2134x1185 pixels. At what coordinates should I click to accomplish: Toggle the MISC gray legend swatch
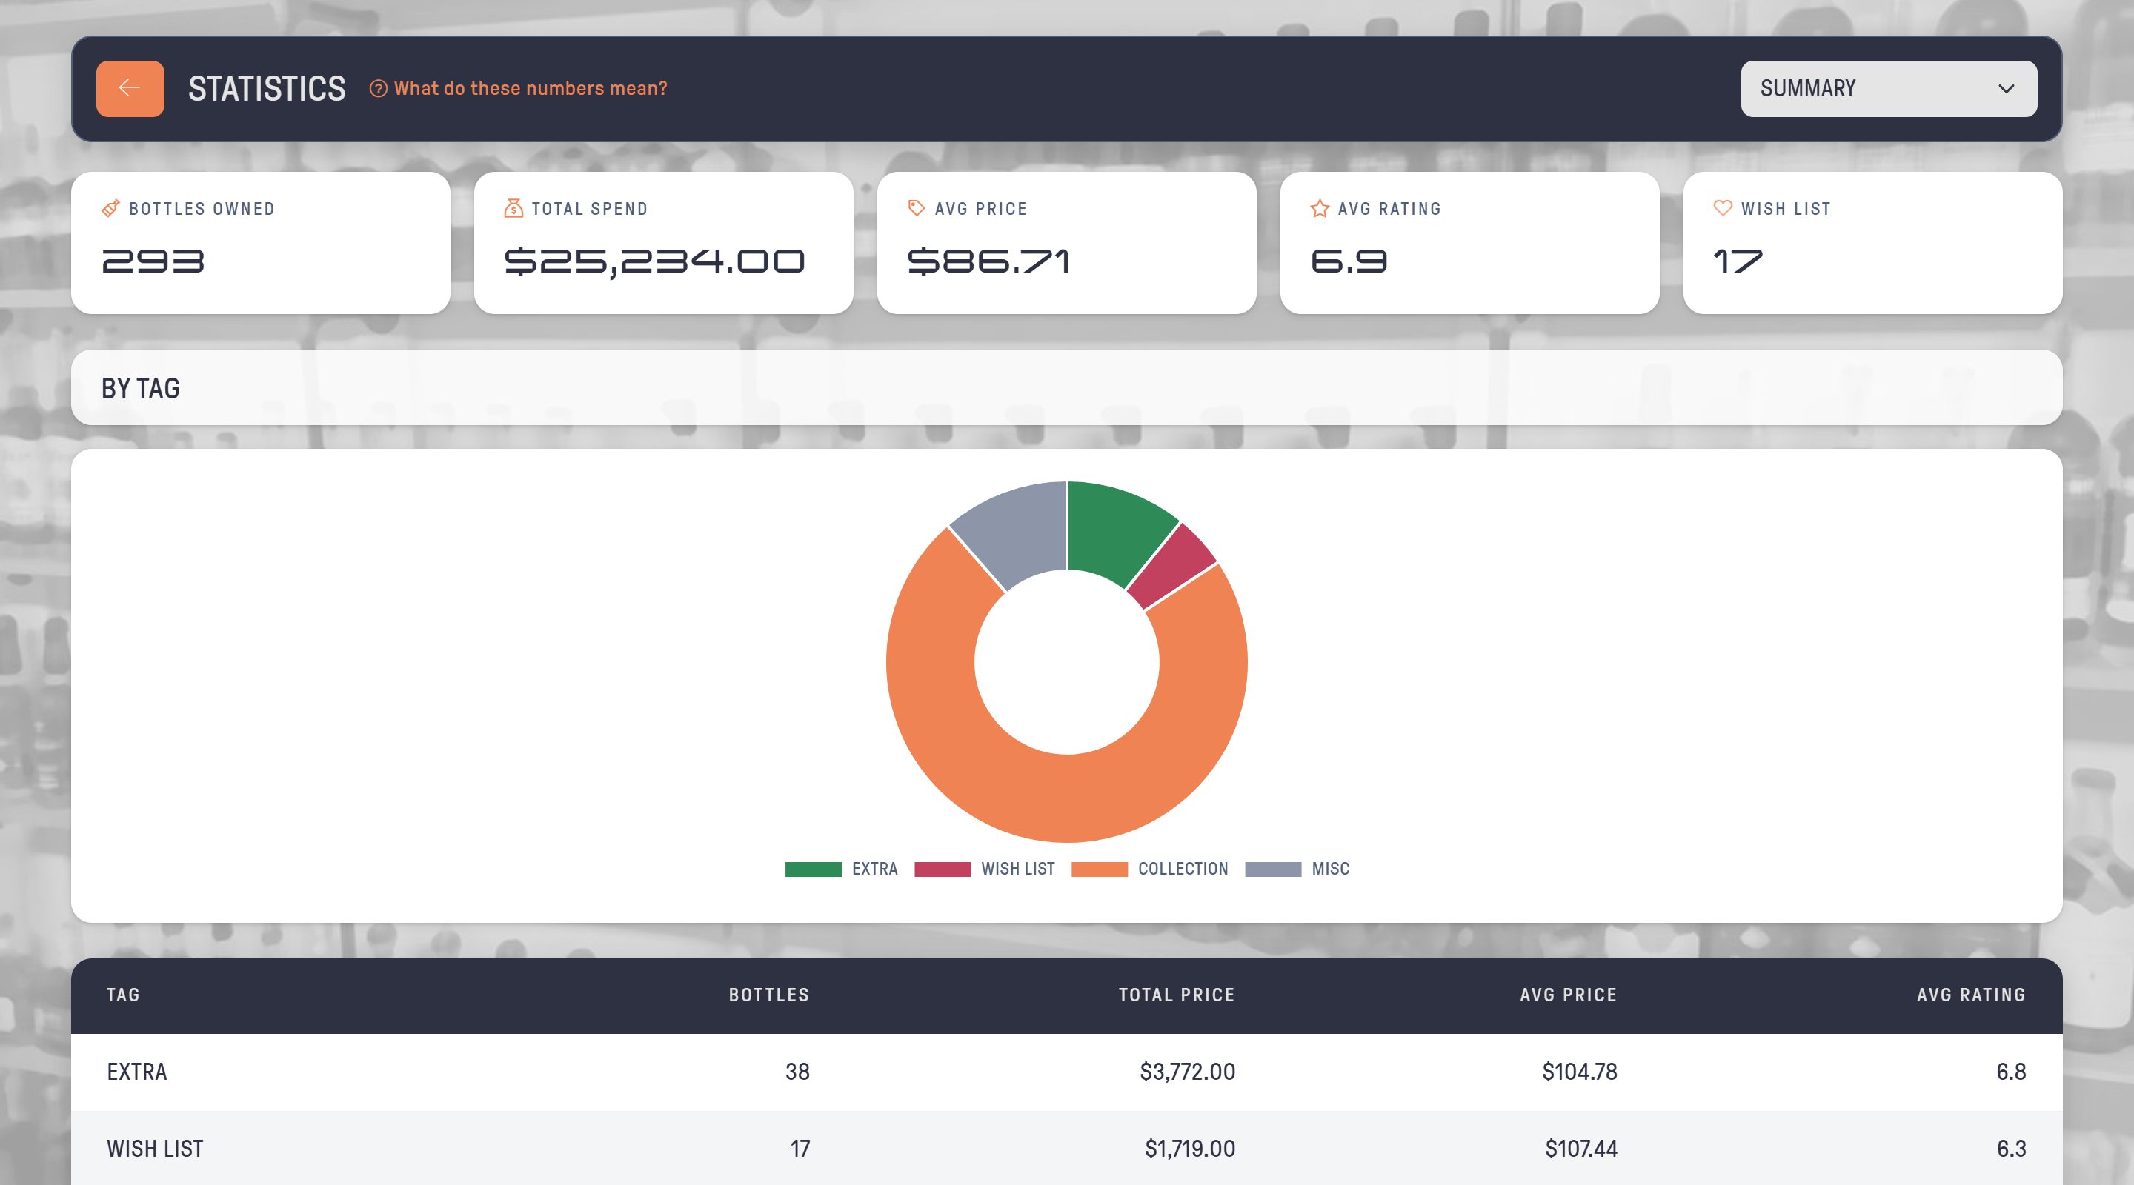tap(1272, 869)
